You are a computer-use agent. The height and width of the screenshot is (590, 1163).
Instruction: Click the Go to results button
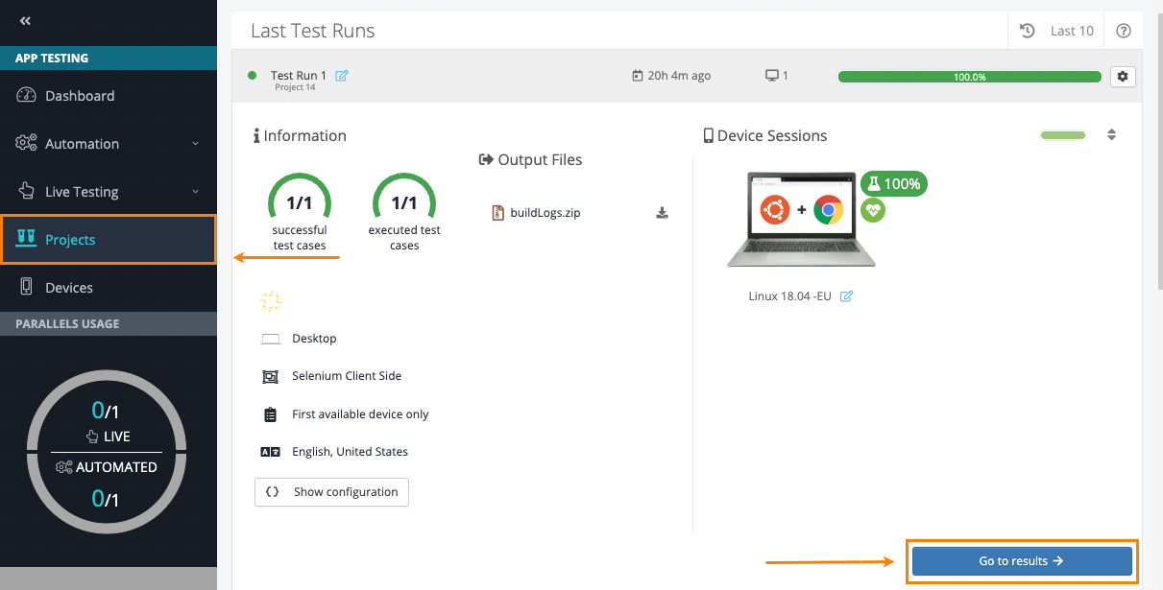click(1022, 561)
